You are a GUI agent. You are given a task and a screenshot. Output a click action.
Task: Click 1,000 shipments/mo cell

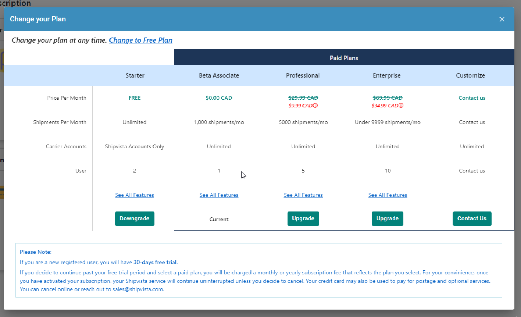pyautogui.click(x=219, y=122)
